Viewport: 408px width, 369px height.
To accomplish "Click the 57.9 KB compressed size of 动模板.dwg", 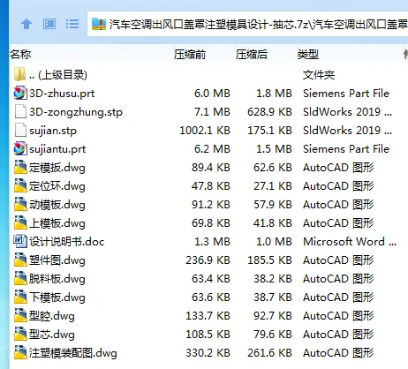I will tap(273, 205).
